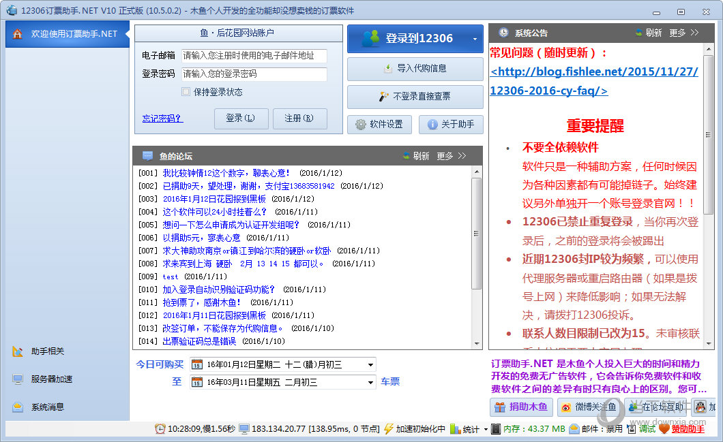Expand the 登录到12306 dropdown arrow
Viewport: 723px width, 442px height.
click(x=475, y=39)
